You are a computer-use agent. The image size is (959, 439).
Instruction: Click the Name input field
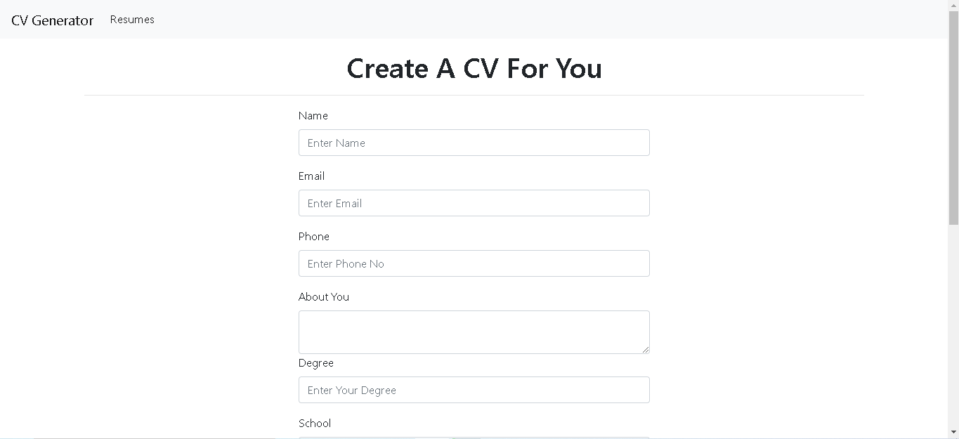pyautogui.click(x=474, y=143)
